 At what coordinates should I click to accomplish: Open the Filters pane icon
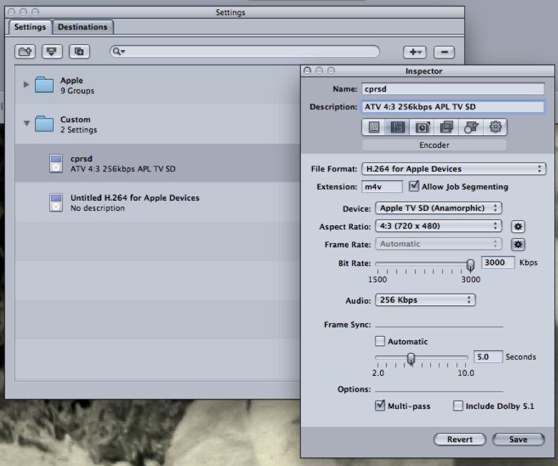(x=447, y=127)
